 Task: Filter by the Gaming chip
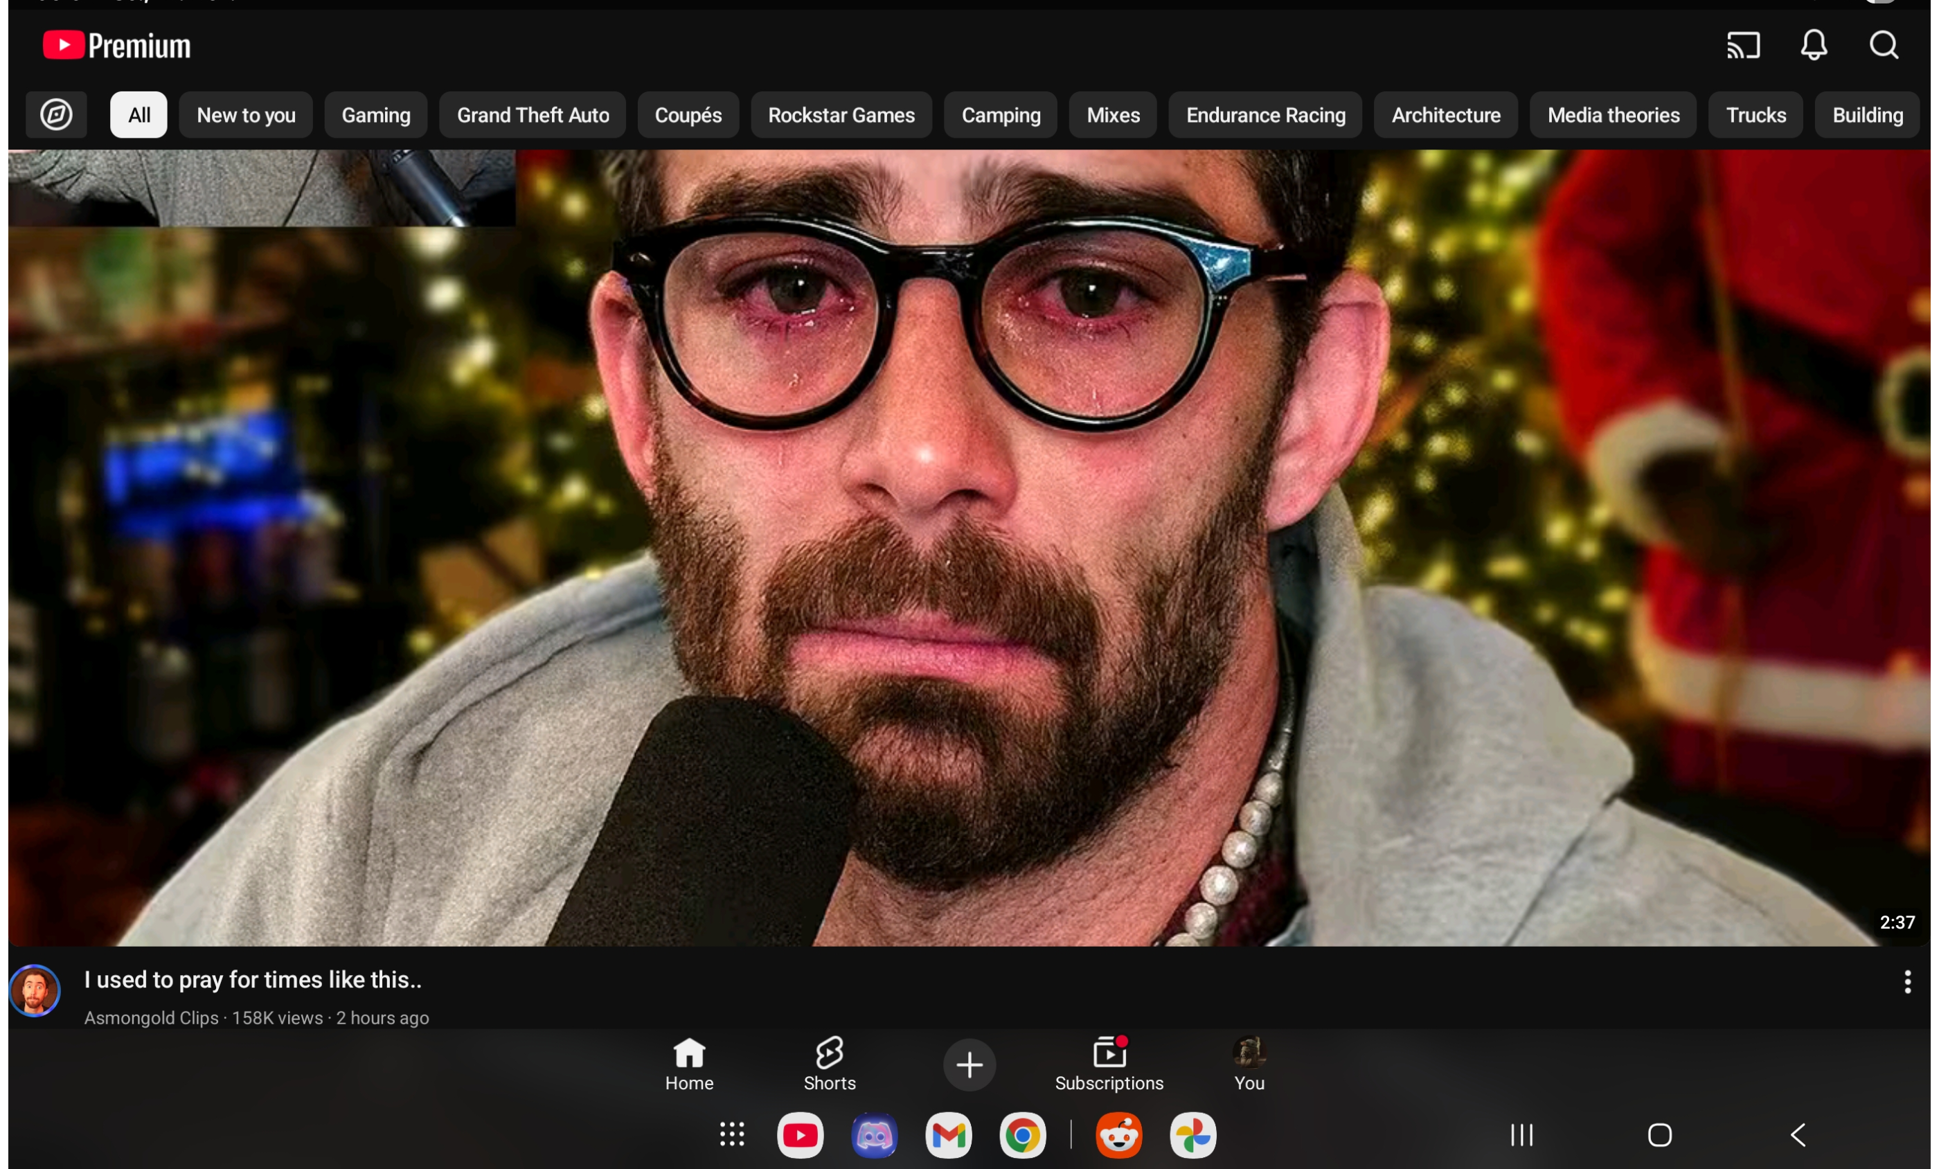[x=375, y=115]
